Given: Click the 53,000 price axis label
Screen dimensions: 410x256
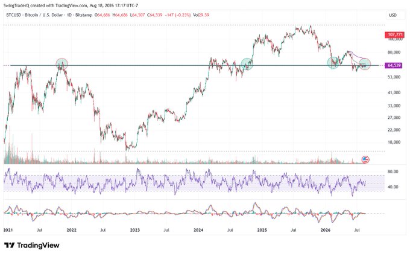Looking at the screenshot, I should point(394,77).
